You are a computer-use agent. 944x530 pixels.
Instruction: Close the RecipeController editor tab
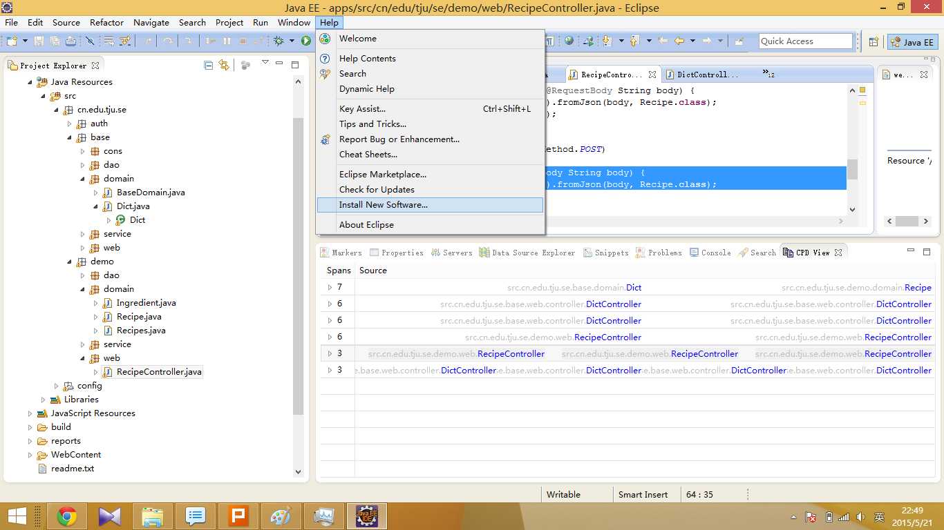coord(652,75)
